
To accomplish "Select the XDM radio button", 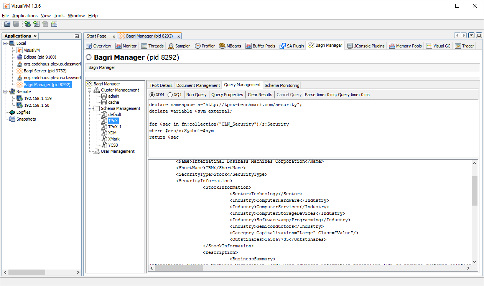I will click(152, 95).
